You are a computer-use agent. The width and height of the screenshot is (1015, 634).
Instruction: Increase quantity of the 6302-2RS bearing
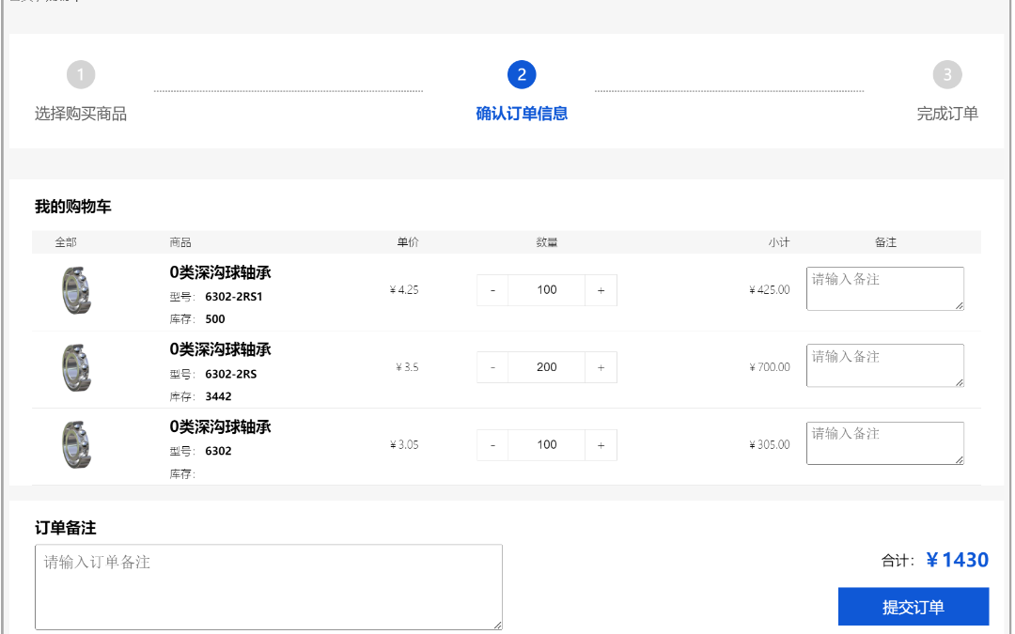click(601, 366)
